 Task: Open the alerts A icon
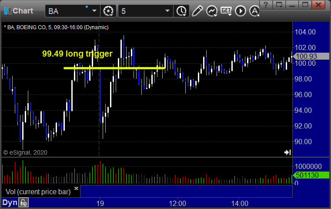(x=254, y=11)
